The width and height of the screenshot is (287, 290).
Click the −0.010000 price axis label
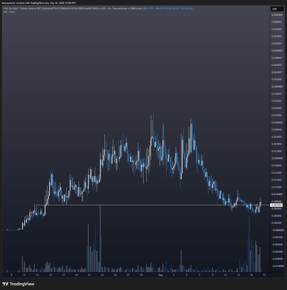(277, 266)
